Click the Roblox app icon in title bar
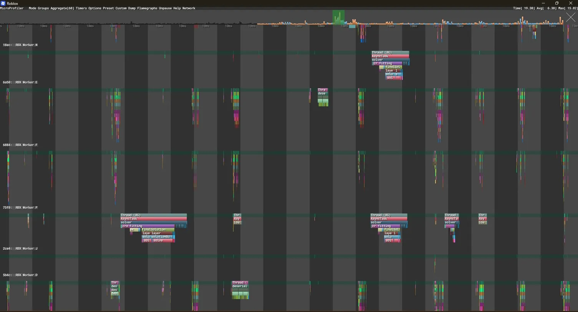Viewport: 578px width, 312px height. click(x=3, y=3)
